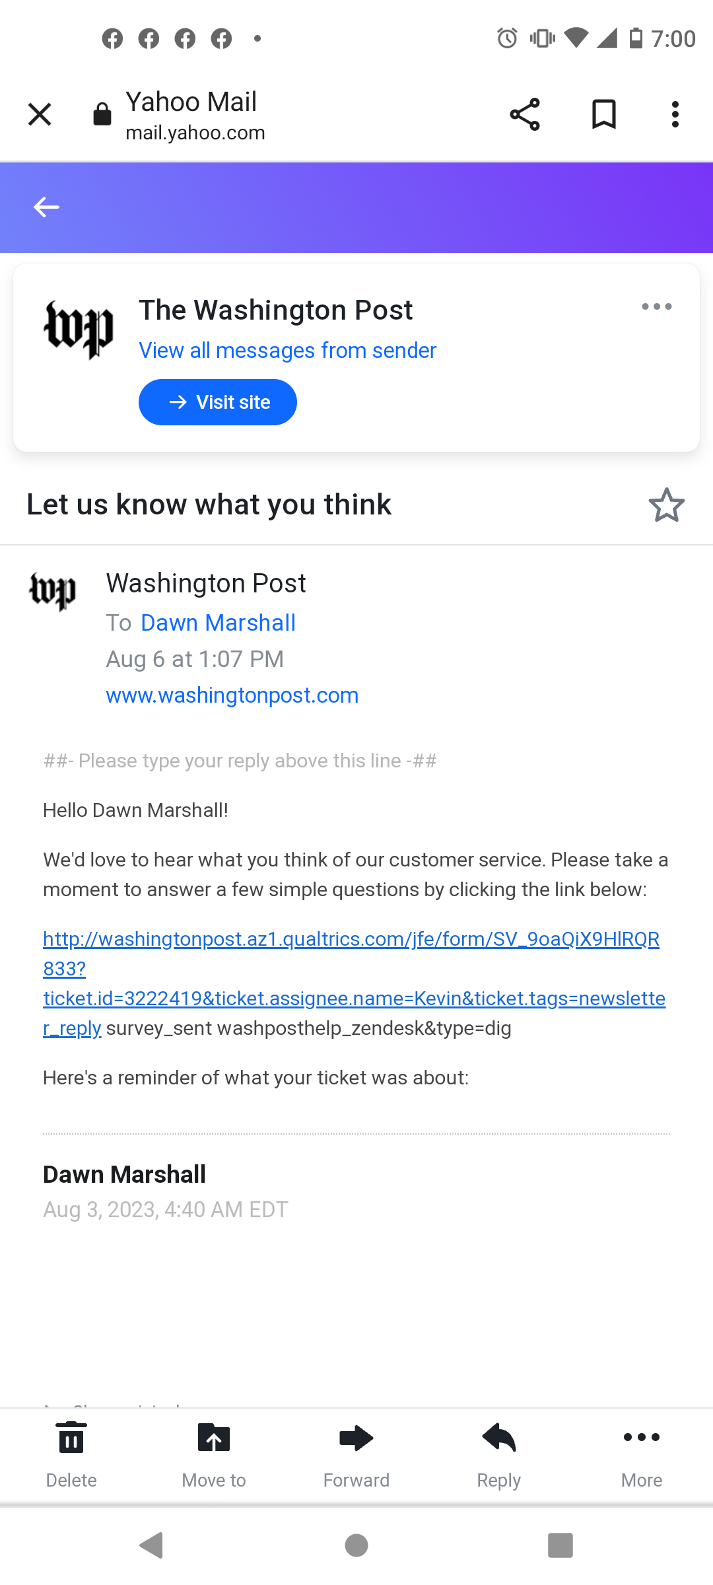The height and width of the screenshot is (1585, 713).
Task: Open the More actions in bottom toolbar
Action: pyautogui.click(x=642, y=1438)
